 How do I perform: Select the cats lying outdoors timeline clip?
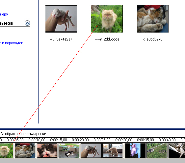pyautogui.click(x=69, y=150)
